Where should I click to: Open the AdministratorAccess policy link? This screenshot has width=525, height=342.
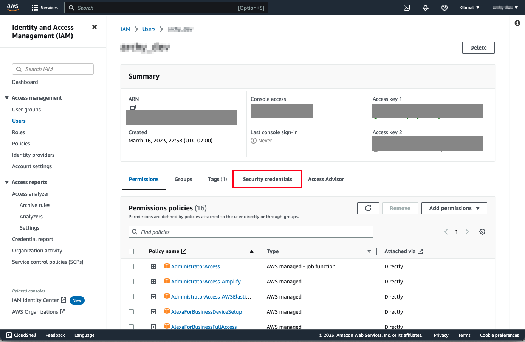pos(195,266)
